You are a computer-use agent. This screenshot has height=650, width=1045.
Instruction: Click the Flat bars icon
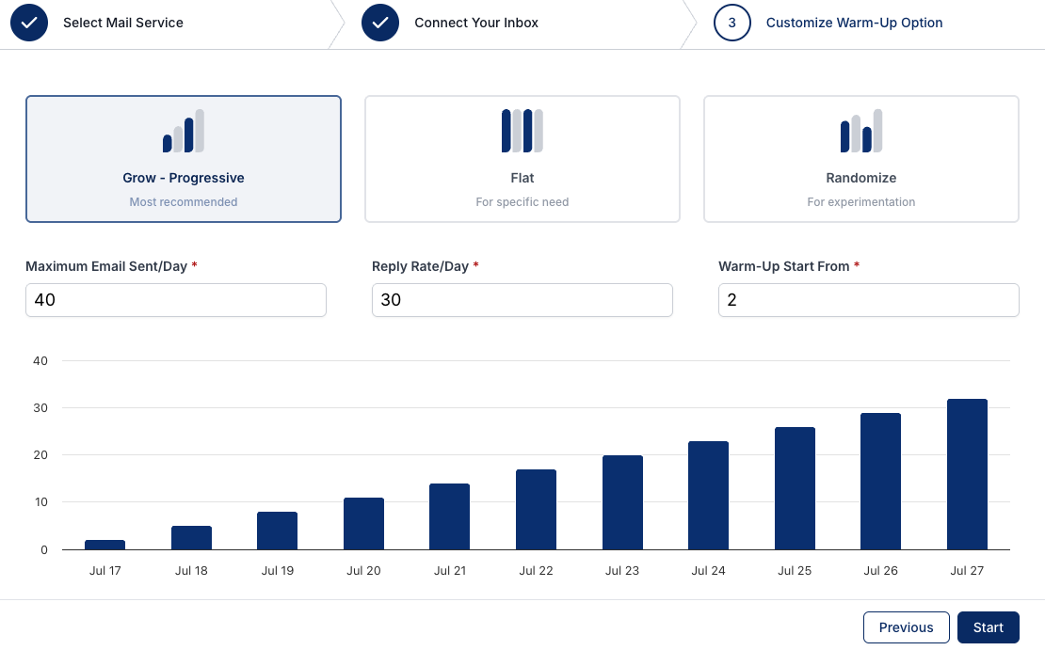[x=522, y=131]
